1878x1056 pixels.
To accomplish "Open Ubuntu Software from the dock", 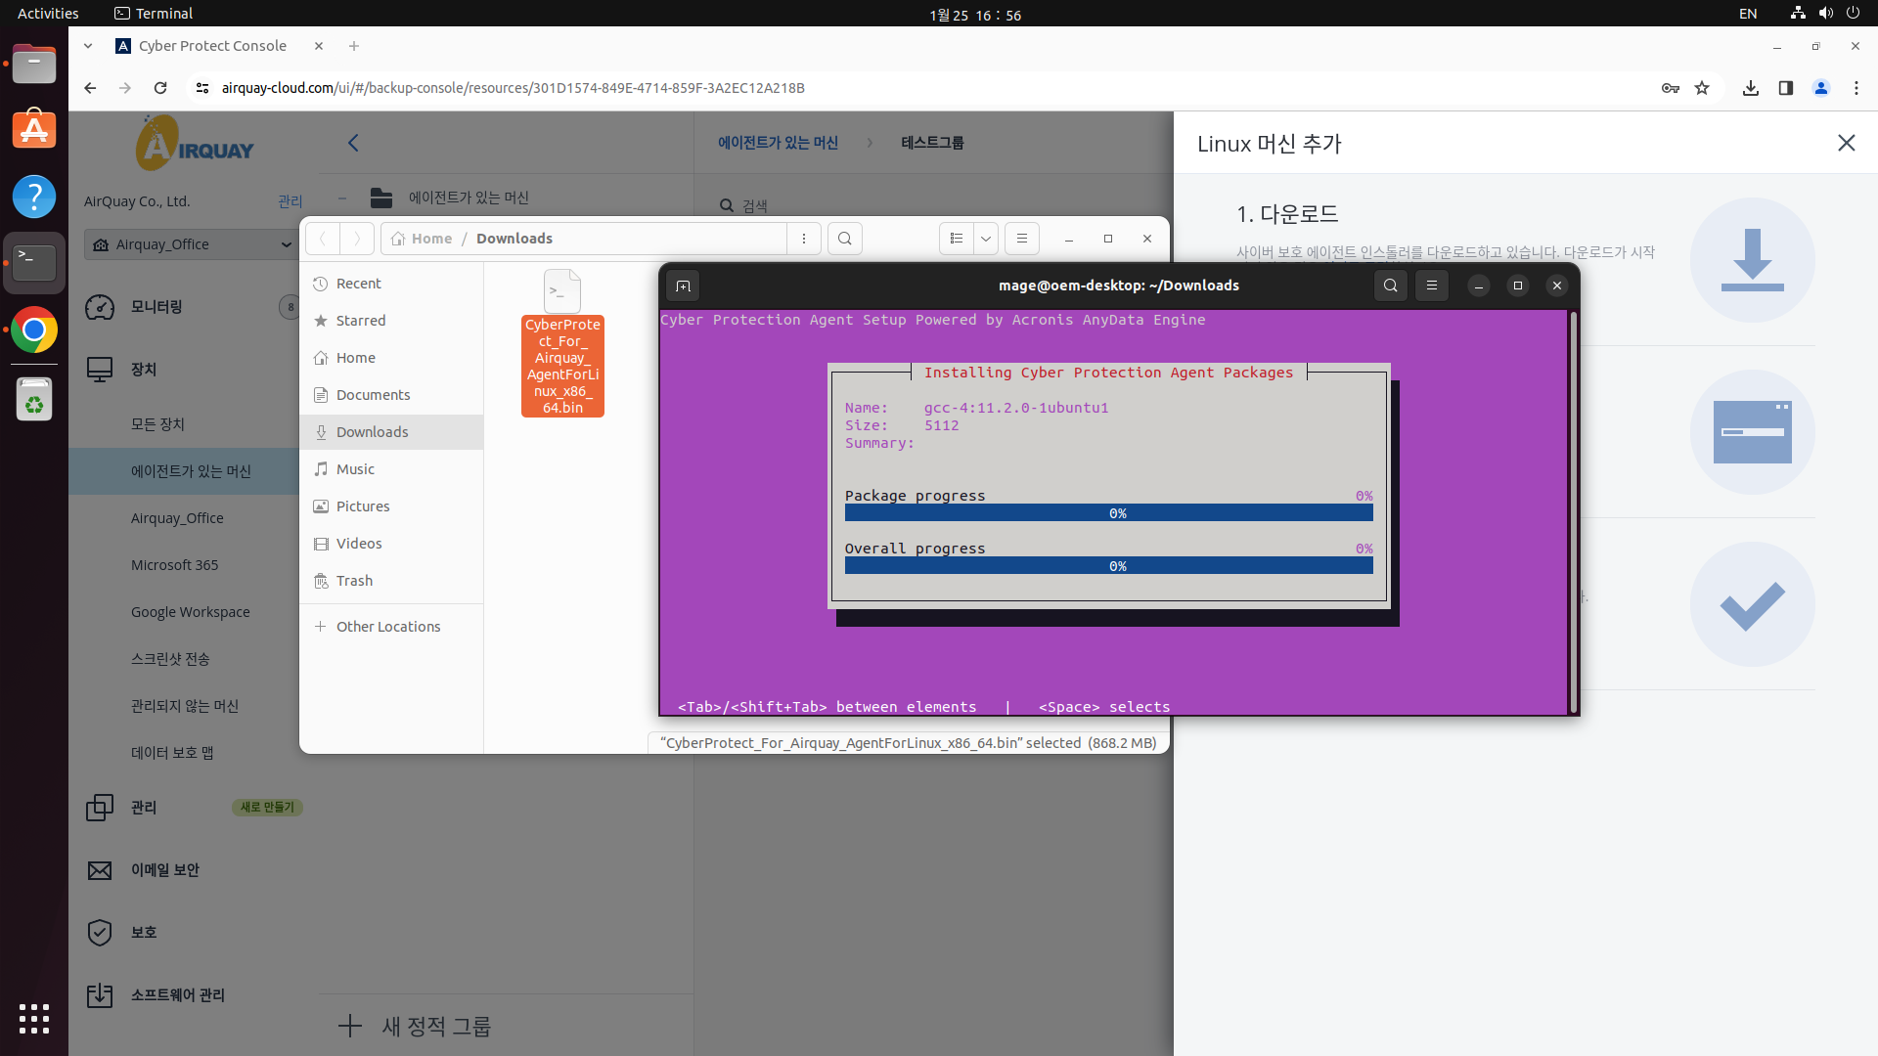I will pyautogui.click(x=34, y=130).
